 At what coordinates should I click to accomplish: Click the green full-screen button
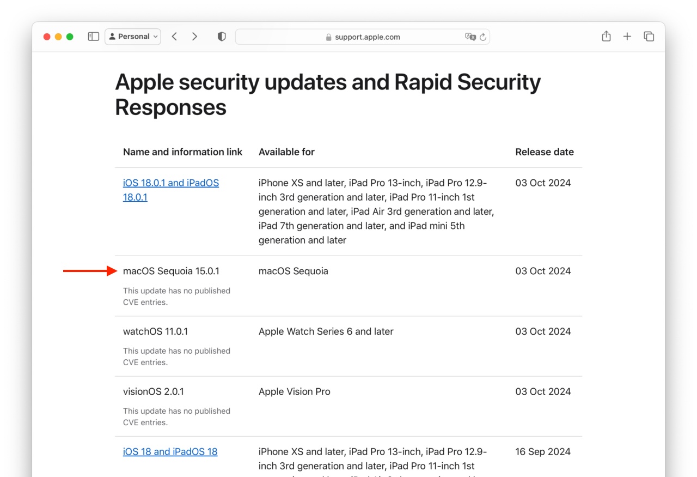(x=70, y=37)
